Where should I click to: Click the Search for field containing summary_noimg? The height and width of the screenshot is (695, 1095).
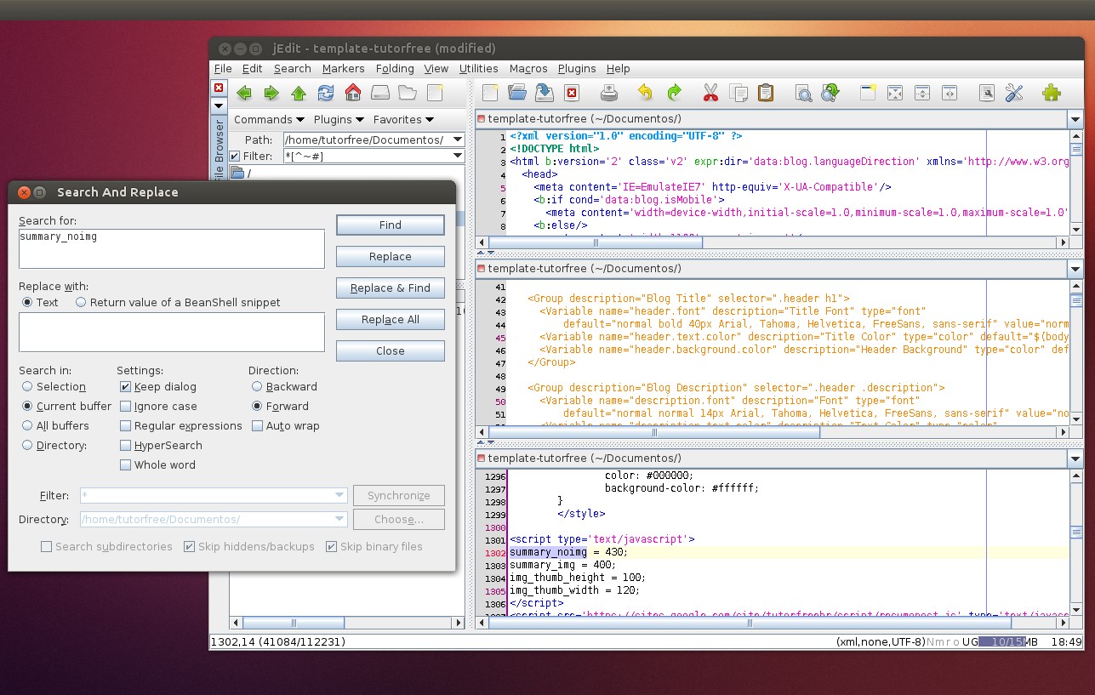click(x=172, y=248)
